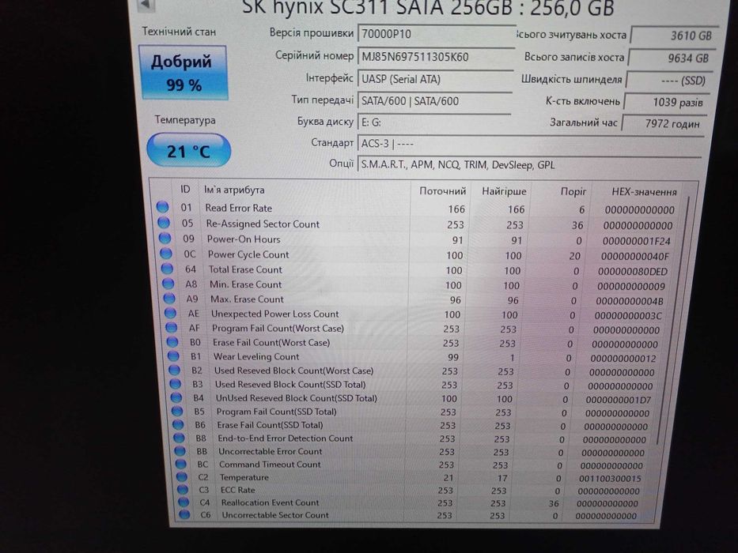Click power-on count value 1039 разів
This screenshot has width=738, height=553.
point(666,102)
